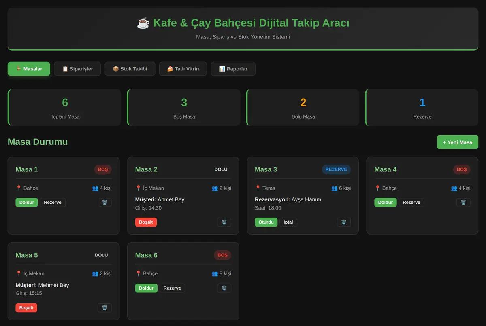Screen dimensions: 486x326
Task: Open the Stok Takibi tab
Action: tap(130, 69)
